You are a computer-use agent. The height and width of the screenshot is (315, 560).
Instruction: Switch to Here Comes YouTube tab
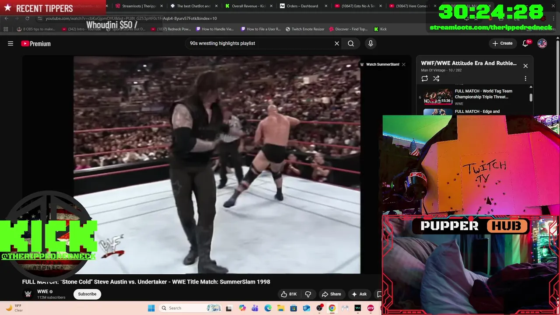point(411,6)
